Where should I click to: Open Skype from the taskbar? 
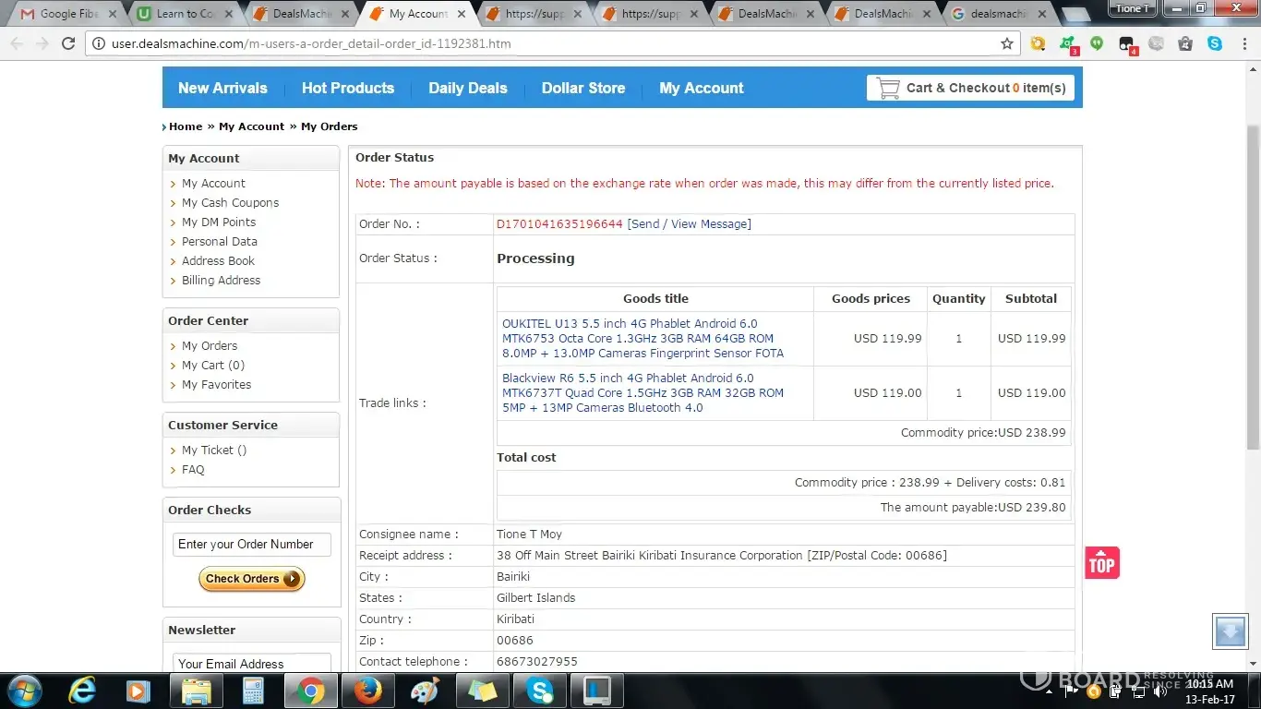pyautogui.click(x=539, y=691)
